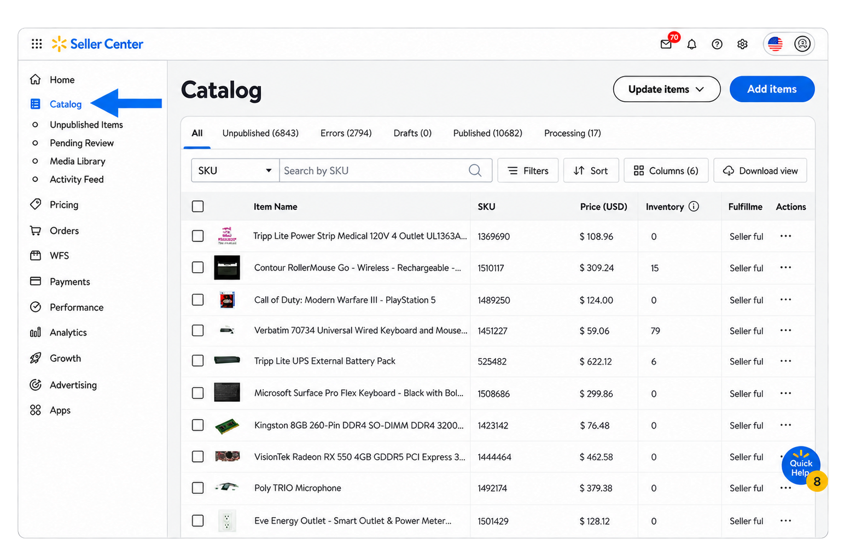Viewport: 844px width, 557px height.
Task: Expand the Update items dropdown
Action: [667, 89]
